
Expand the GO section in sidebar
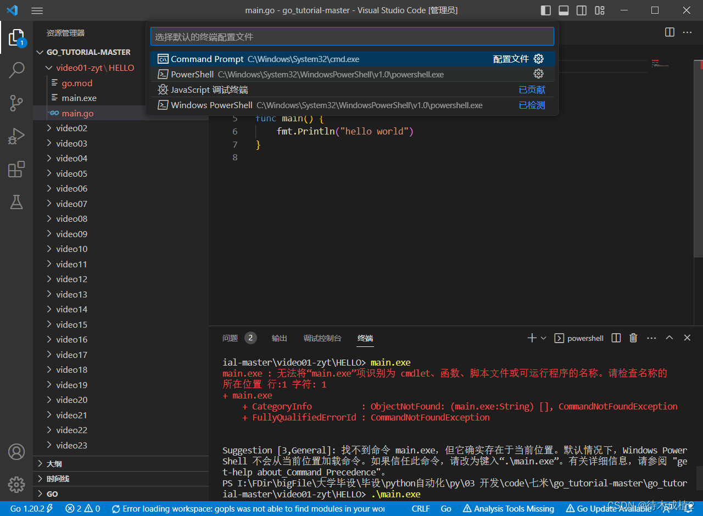[x=121, y=493]
